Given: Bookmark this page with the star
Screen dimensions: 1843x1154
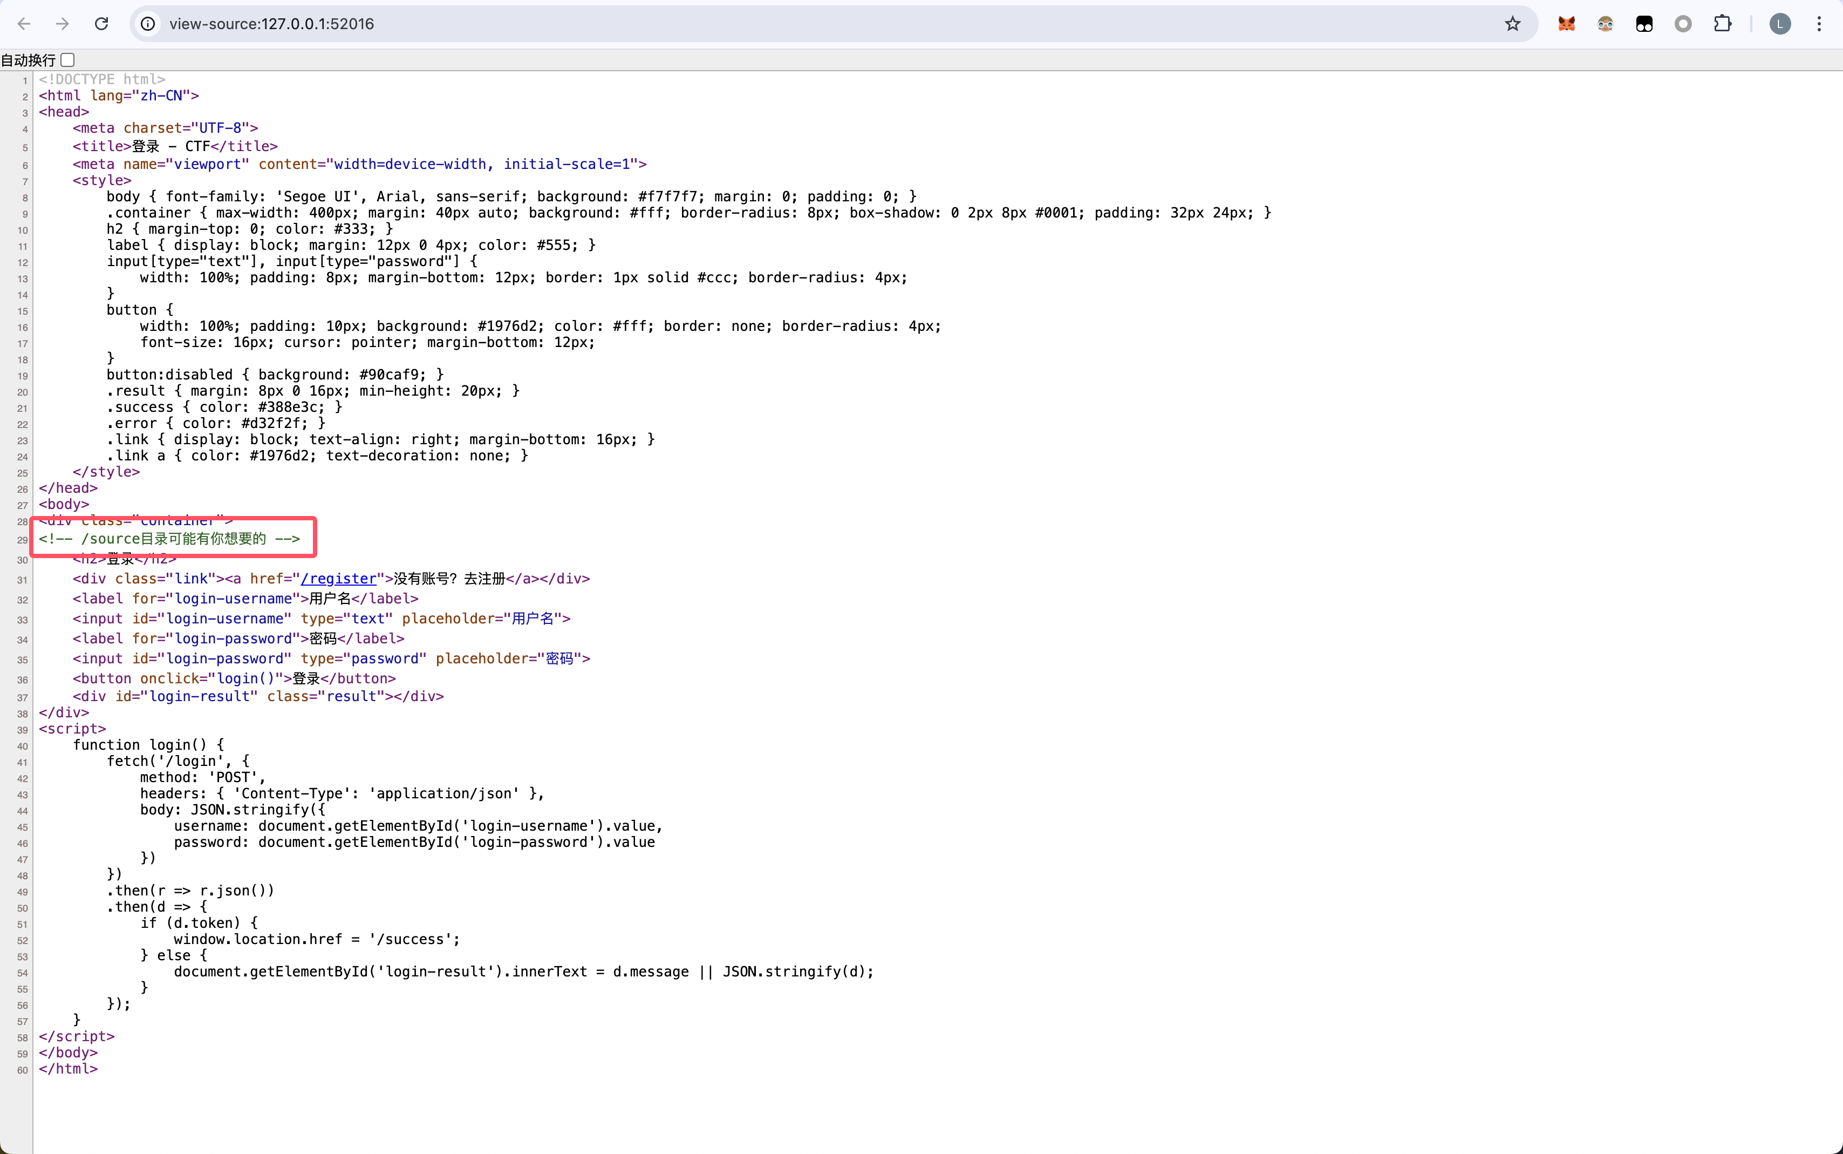Looking at the screenshot, I should coord(1513,24).
